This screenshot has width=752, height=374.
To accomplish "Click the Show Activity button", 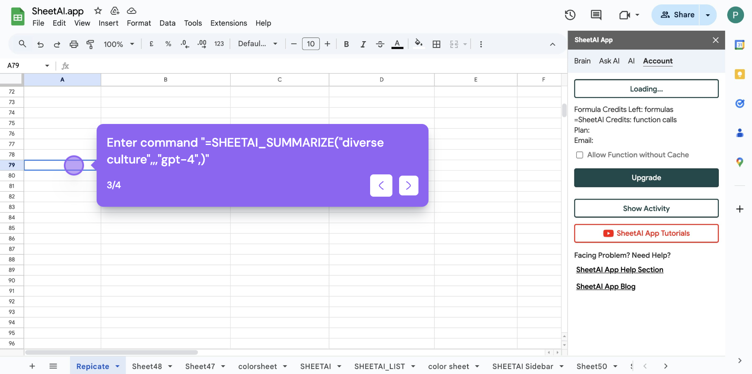I will click(646, 208).
